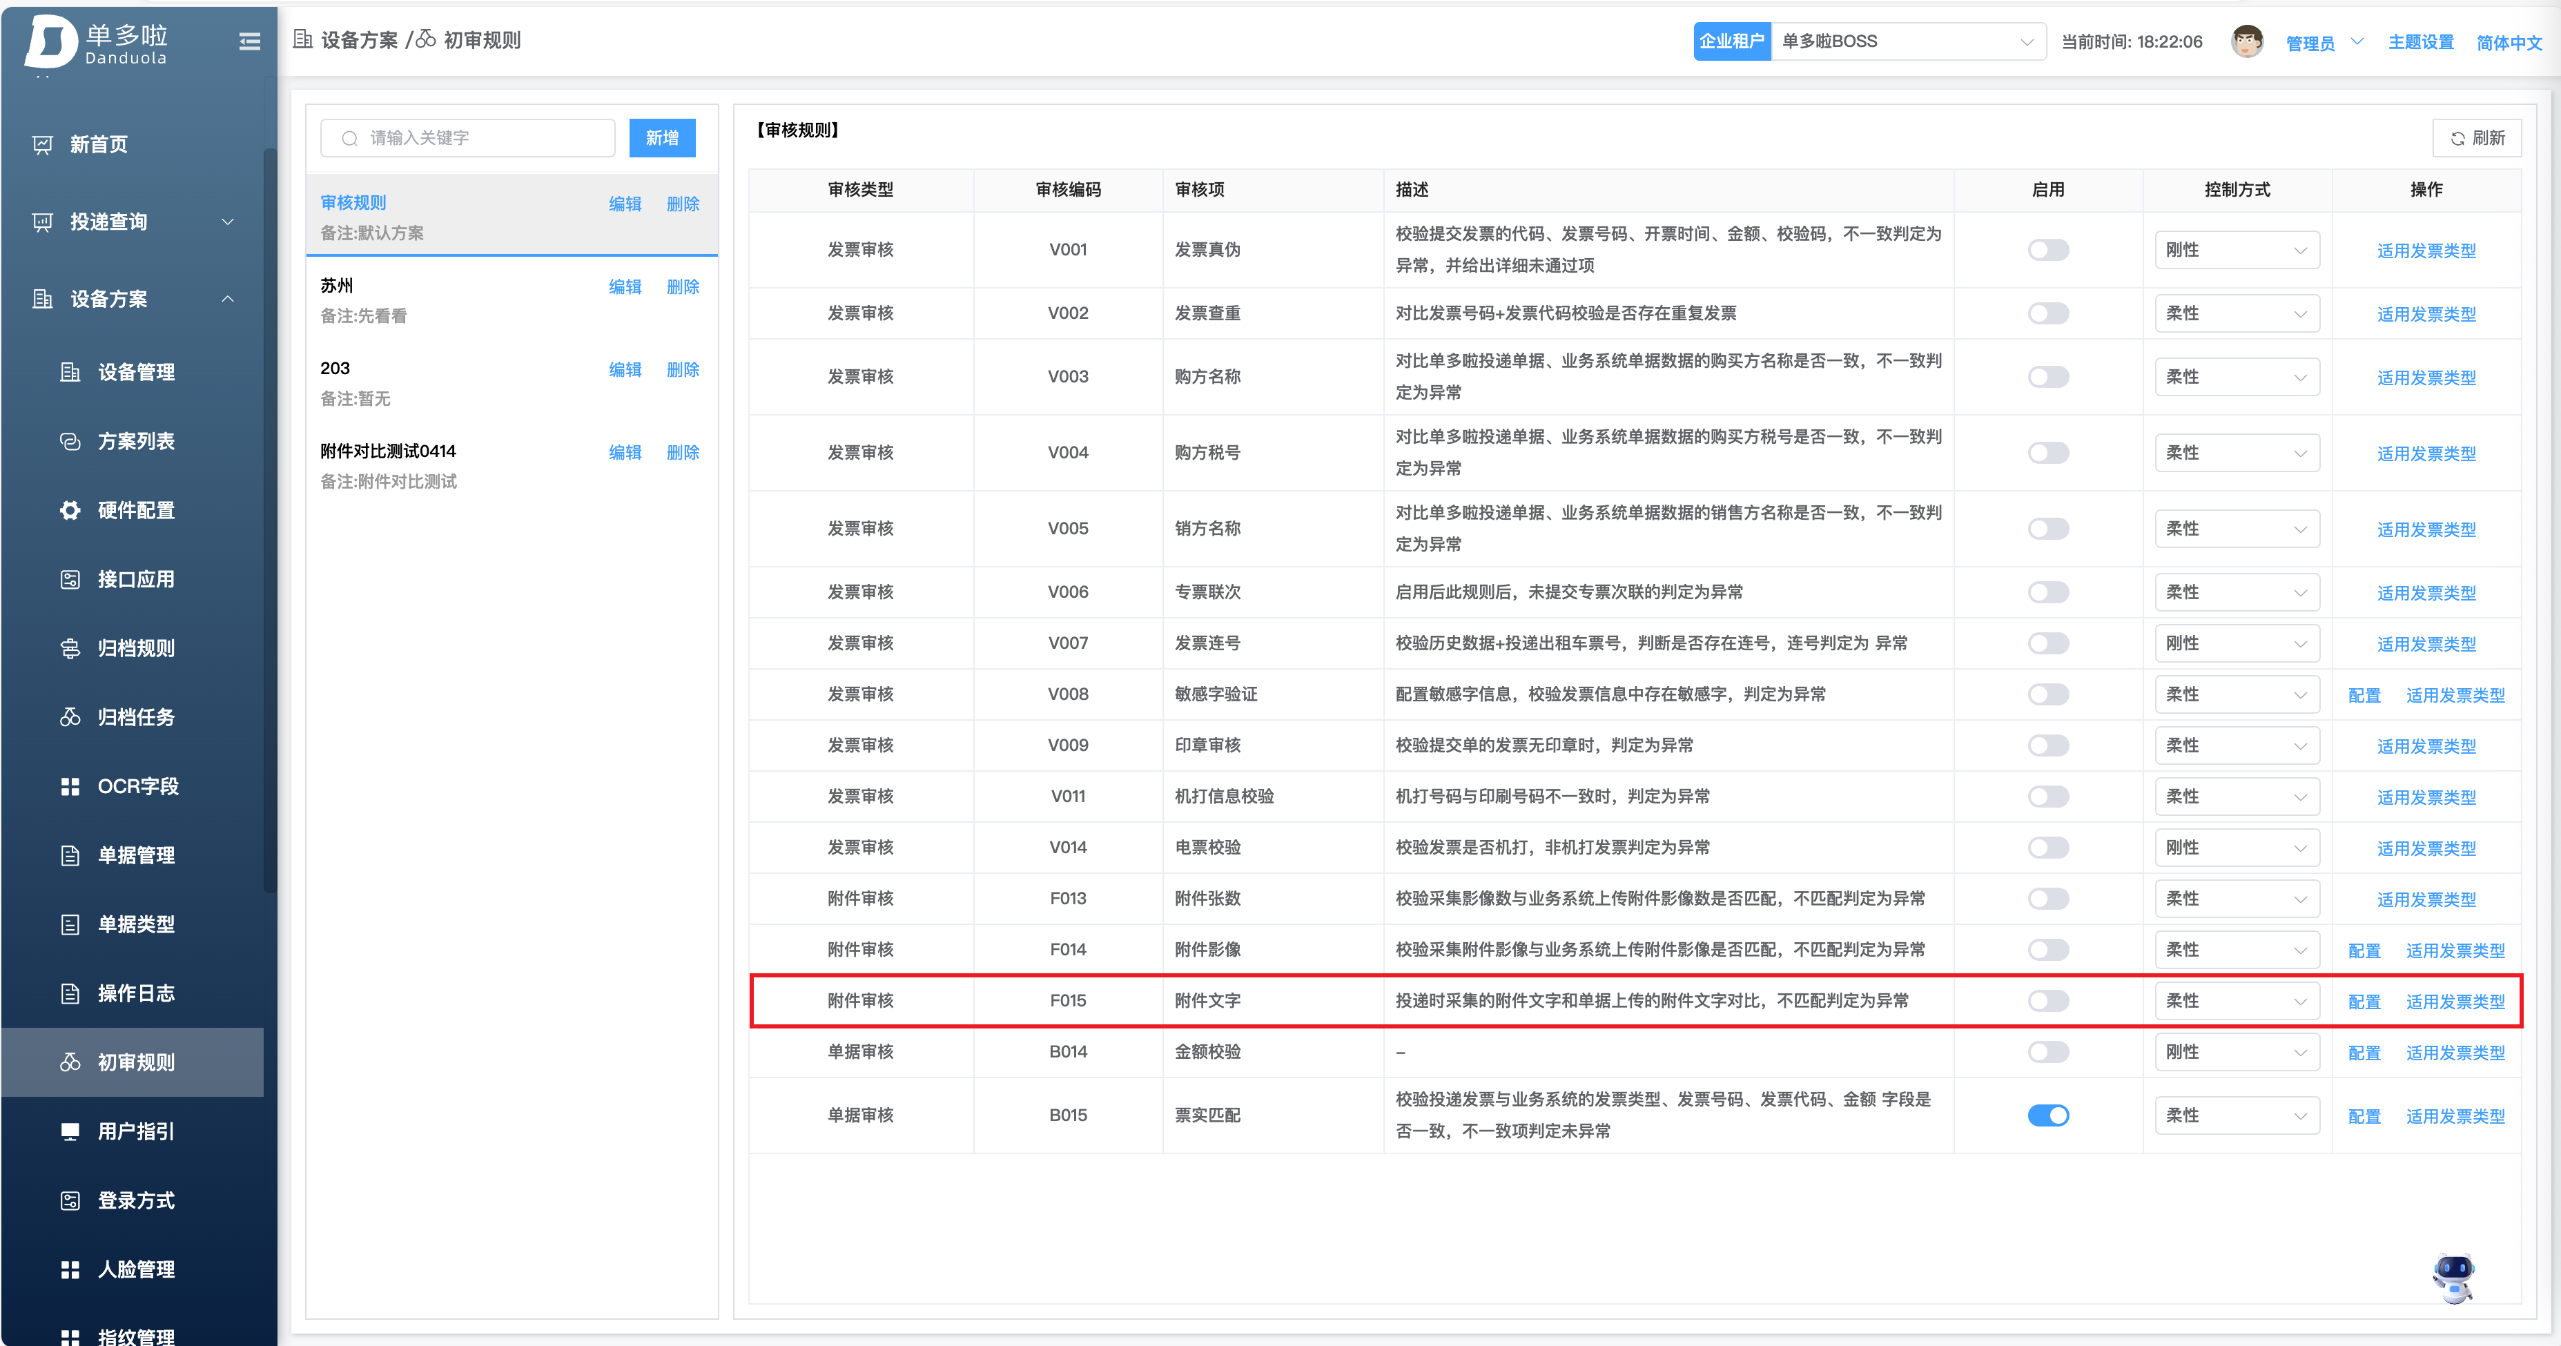Viewport: 2561px width, 1346px height.
Task: Click 配置 for F015 附件文字 row
Action: [x=2364, y=1001]
